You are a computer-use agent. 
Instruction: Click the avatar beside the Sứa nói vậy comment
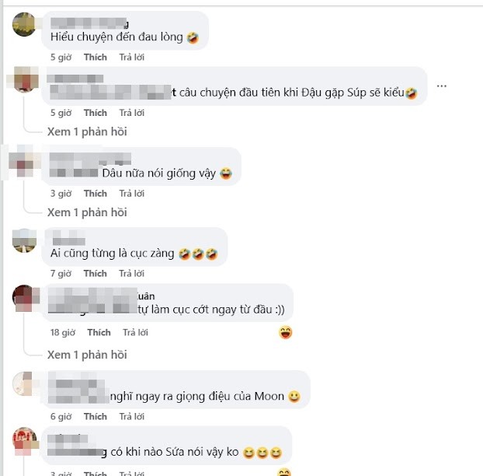(24, 439)
